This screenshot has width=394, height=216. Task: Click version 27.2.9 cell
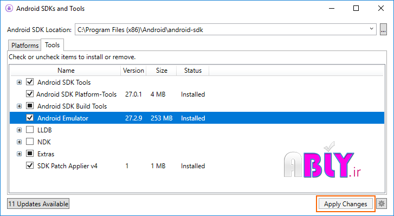pos(134,118)
